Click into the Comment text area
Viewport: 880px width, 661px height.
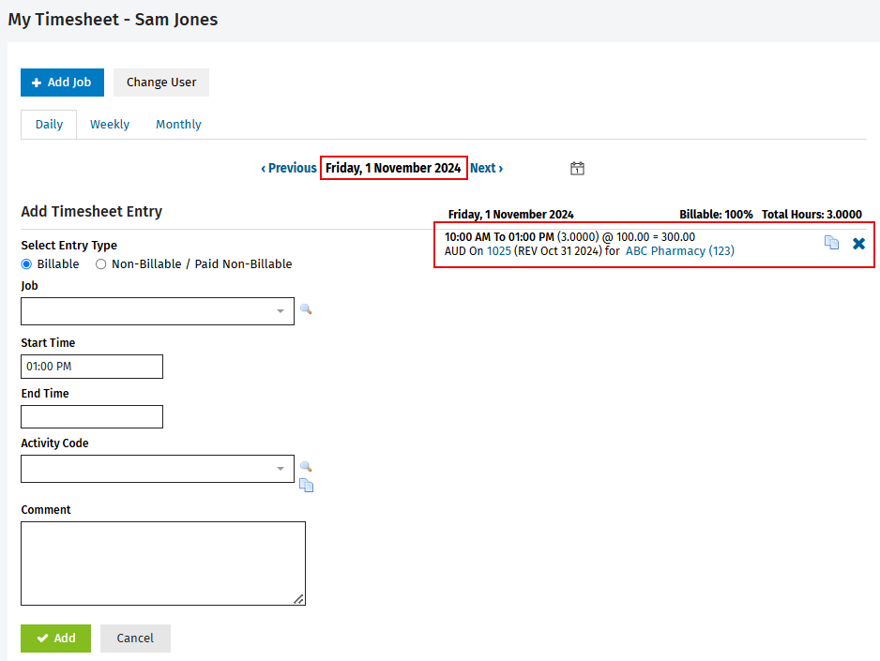[163, 563]
